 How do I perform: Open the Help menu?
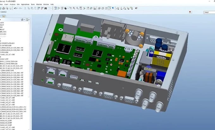52,4
